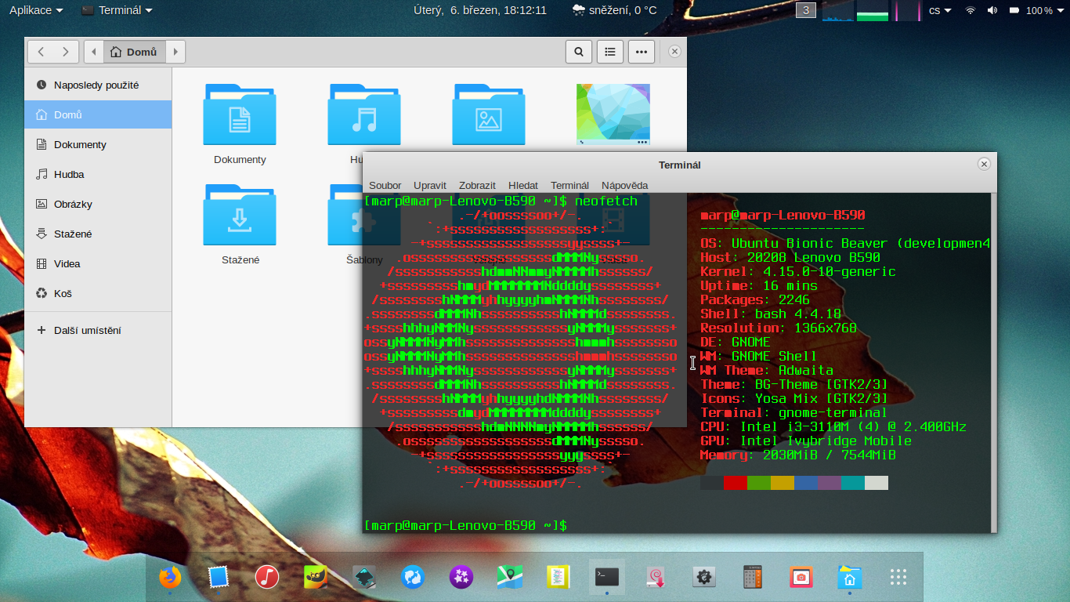Open the settings gear dock icon

[x=704, y=578]
